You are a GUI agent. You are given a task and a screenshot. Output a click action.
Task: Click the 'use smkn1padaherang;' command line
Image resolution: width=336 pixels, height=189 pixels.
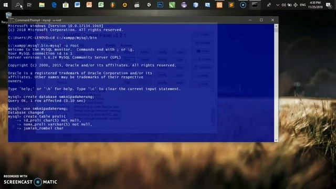click(38, 109)
